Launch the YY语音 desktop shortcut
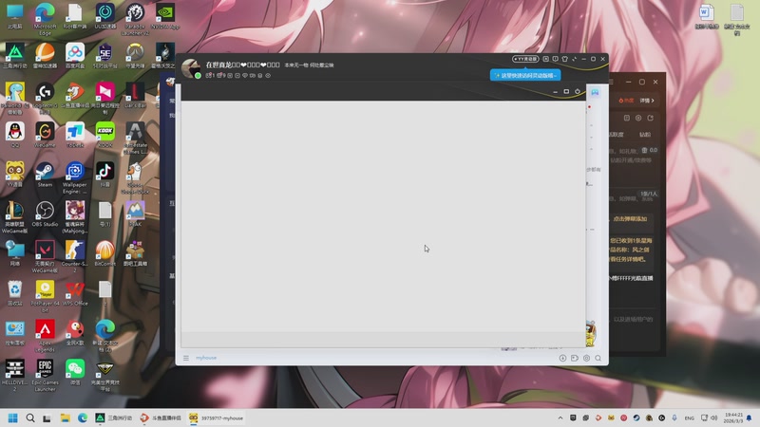The height and width of the screenshot is (427, 760). point(14,173)
